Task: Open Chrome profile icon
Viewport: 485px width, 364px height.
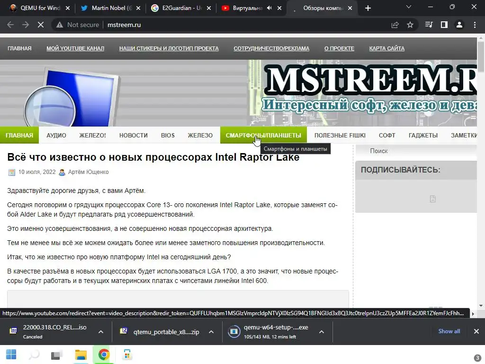Action: (459, 25)
